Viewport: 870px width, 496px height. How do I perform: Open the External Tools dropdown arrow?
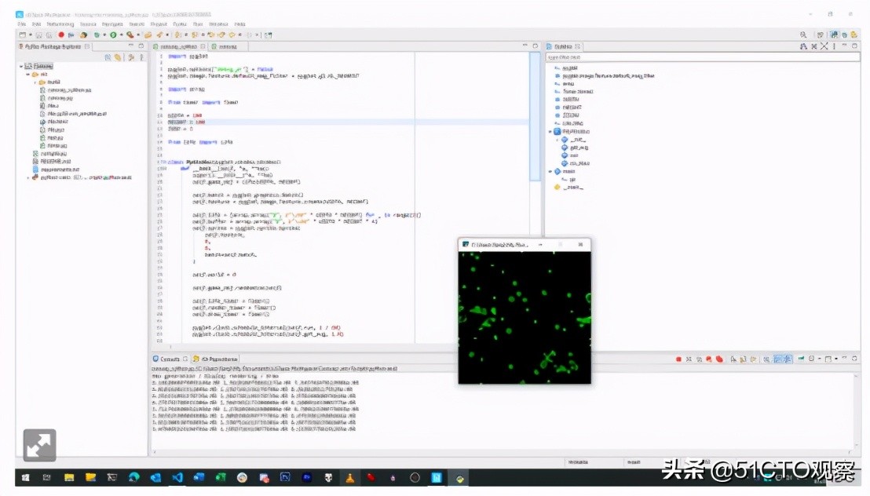click(x=137, y=35)
